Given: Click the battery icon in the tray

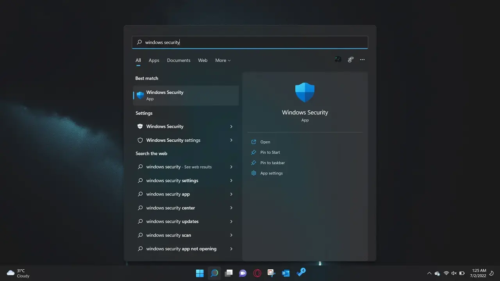Looking at the screenshot, I should (x=462, y=273).
